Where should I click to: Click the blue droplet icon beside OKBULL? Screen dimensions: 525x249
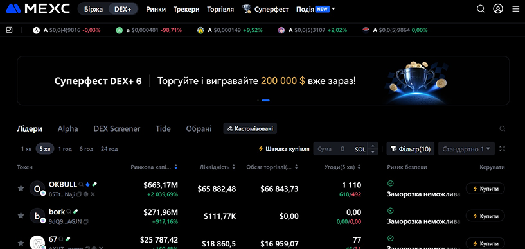pos(88,184)
